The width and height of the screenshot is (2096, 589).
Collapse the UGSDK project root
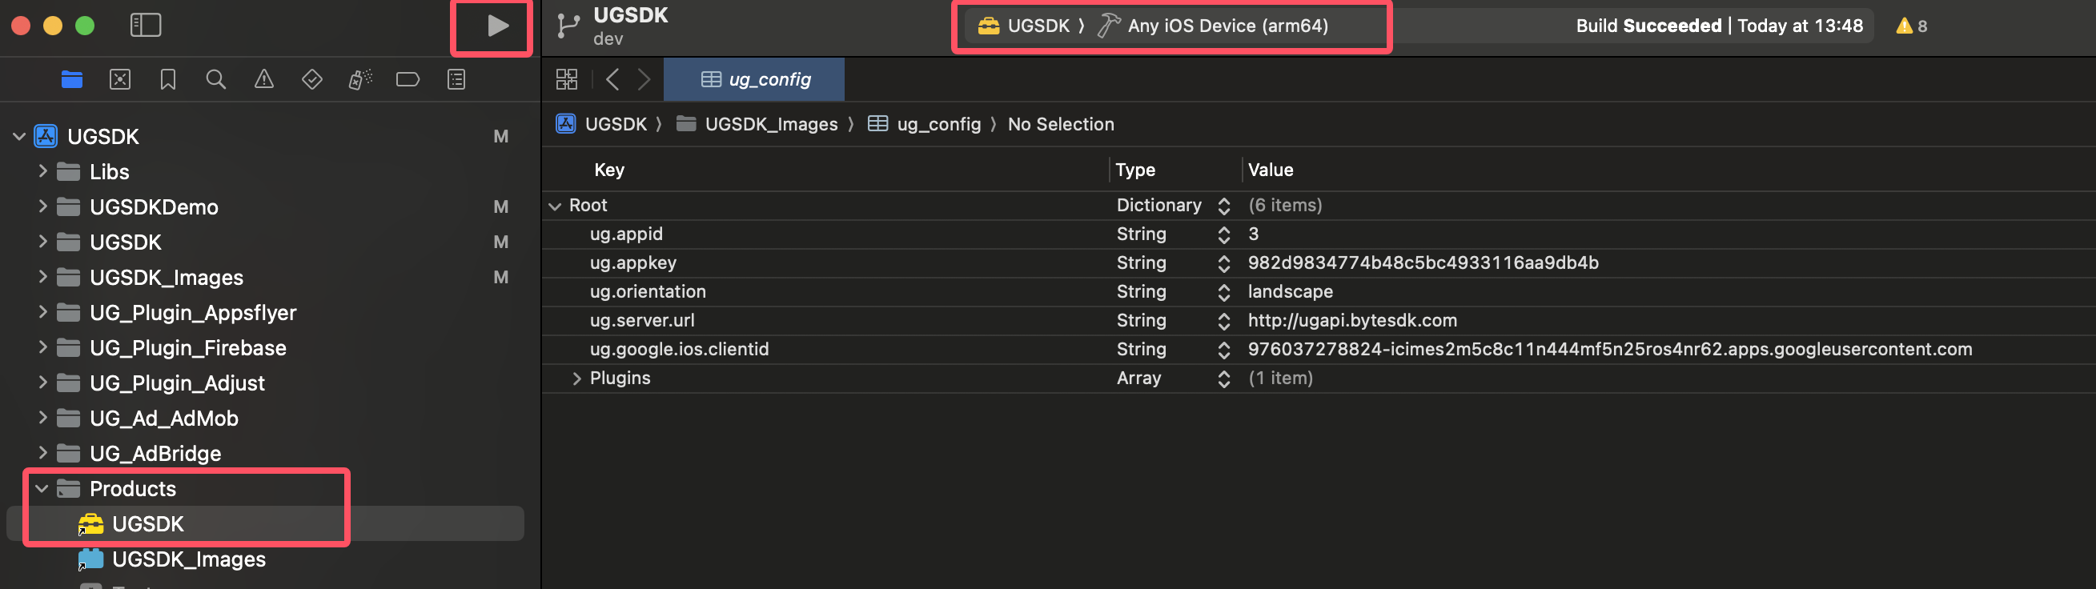[19, 137]
